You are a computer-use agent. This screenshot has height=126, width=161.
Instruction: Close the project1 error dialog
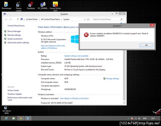pos(152,25)
